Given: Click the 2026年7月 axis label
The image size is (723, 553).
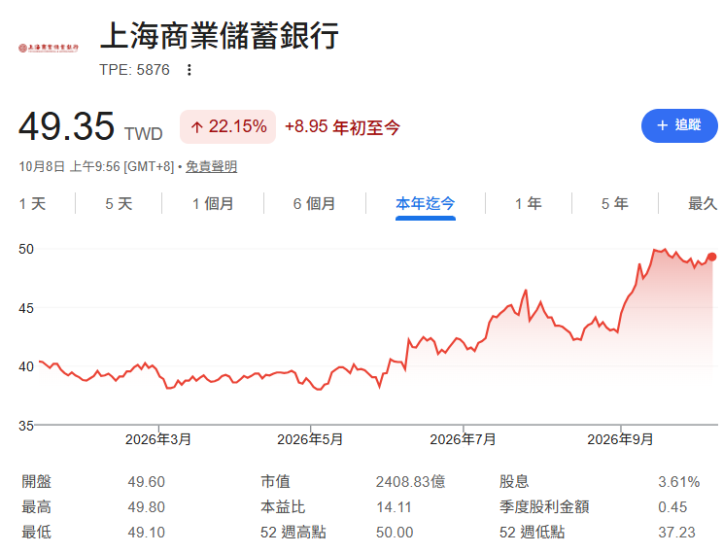Looking at the screenshot, I should [x=463, y=439].
